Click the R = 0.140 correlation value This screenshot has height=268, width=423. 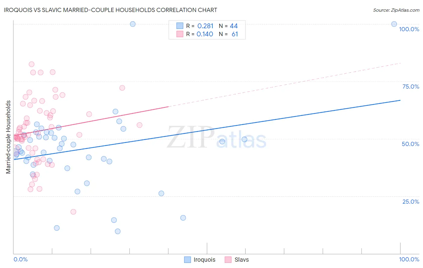point(200,34)
